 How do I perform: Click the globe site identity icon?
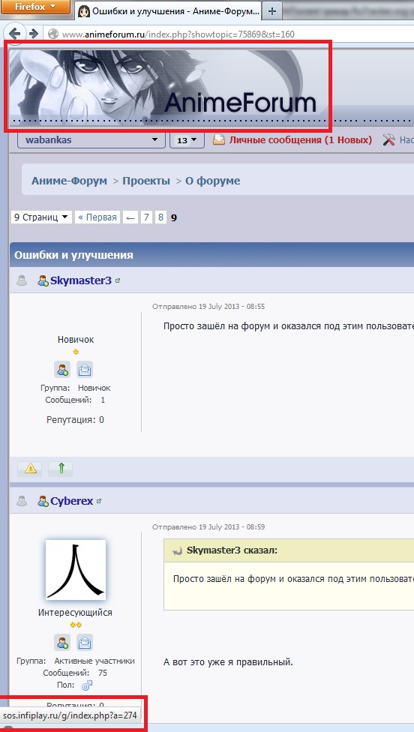coord(54,34)
